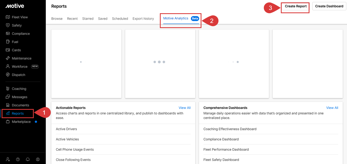
Task: Open Maintenance in sidebar
Action: 22,58
